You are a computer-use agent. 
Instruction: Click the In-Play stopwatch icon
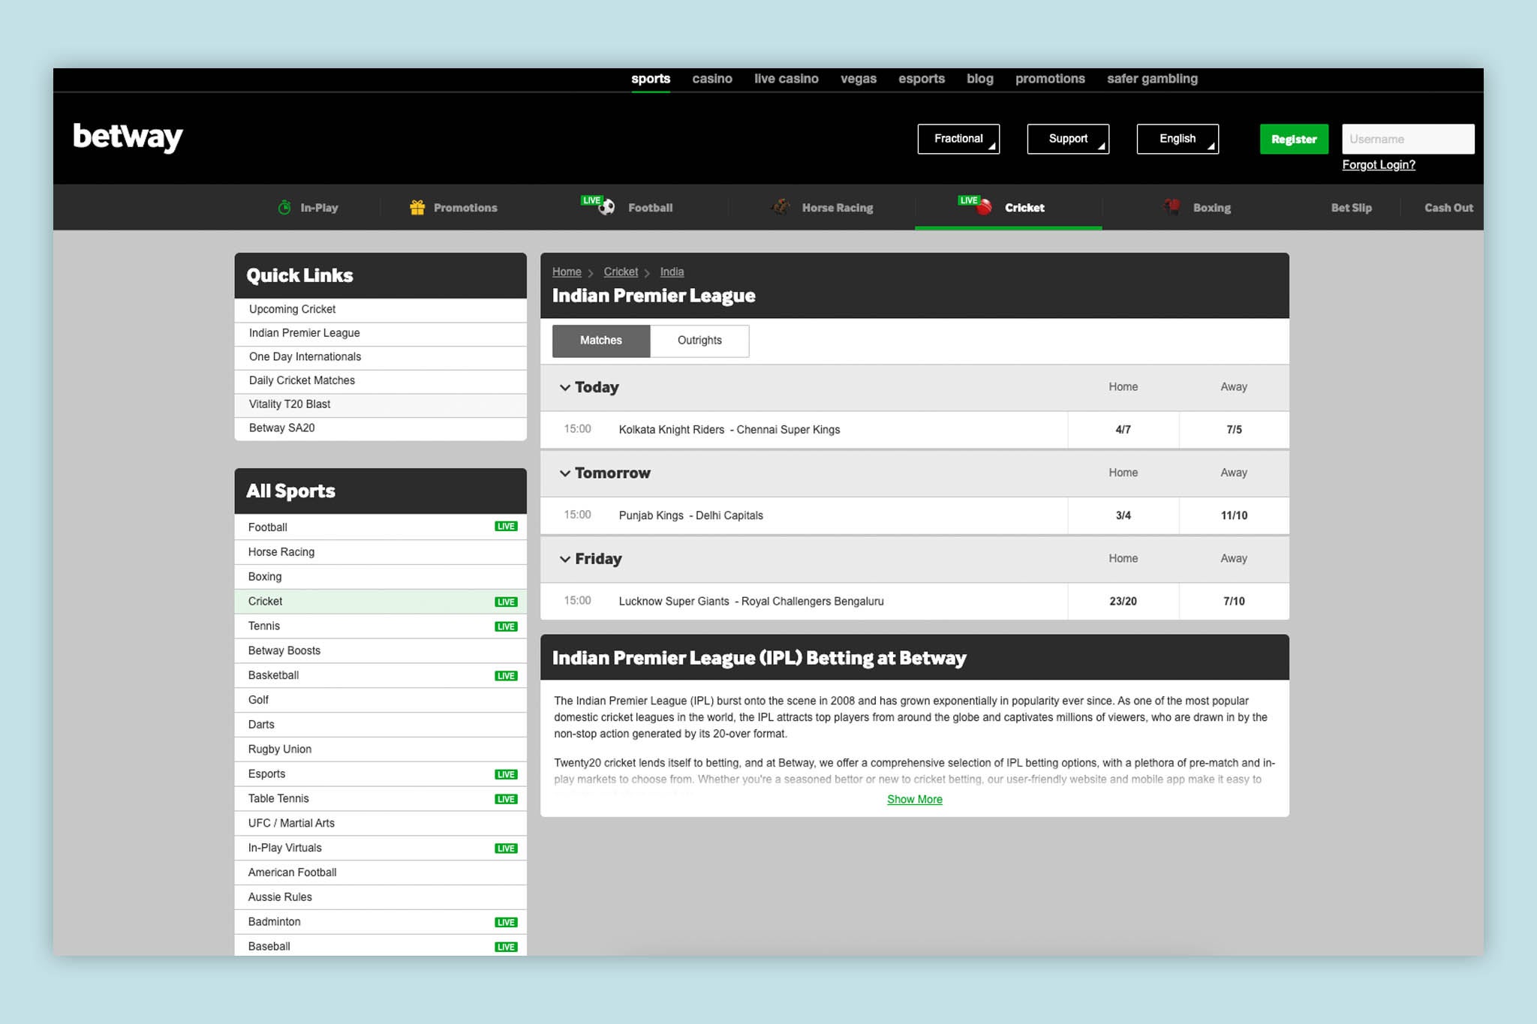286,208
